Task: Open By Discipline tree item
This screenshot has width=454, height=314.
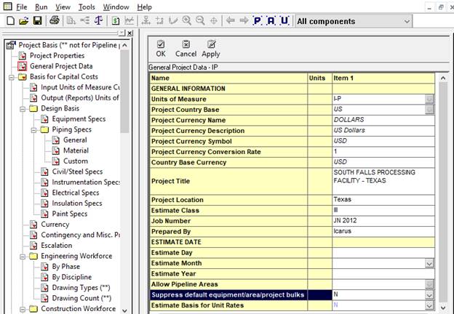Action: pyautogui.click(x=71, y=277)
